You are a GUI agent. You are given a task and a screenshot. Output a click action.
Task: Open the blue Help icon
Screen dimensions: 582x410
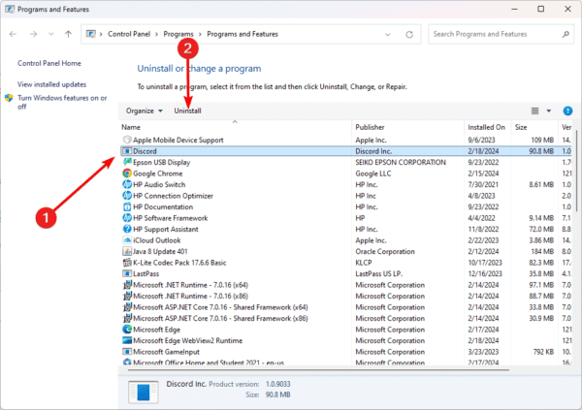[567, 110]
